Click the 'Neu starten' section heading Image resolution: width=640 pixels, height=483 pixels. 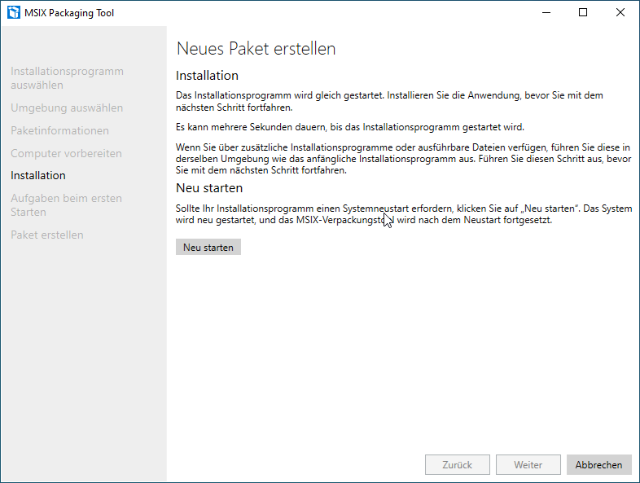[209, 188]
